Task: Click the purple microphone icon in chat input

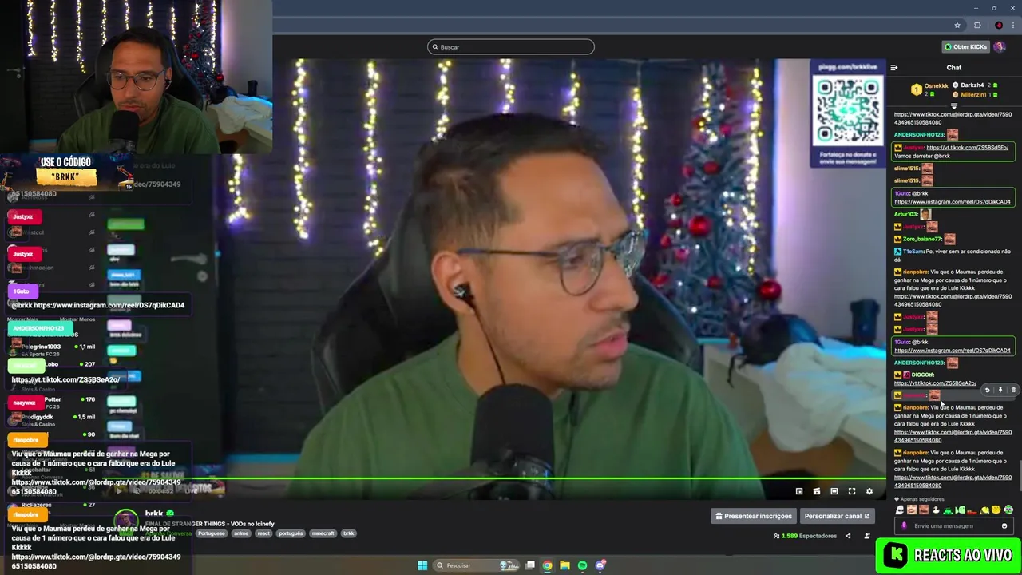Action: (x=904, y=525)
